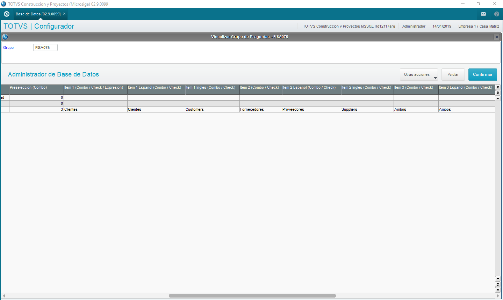Select Preseleccion (Combo) column header

(x=36, y=89)
